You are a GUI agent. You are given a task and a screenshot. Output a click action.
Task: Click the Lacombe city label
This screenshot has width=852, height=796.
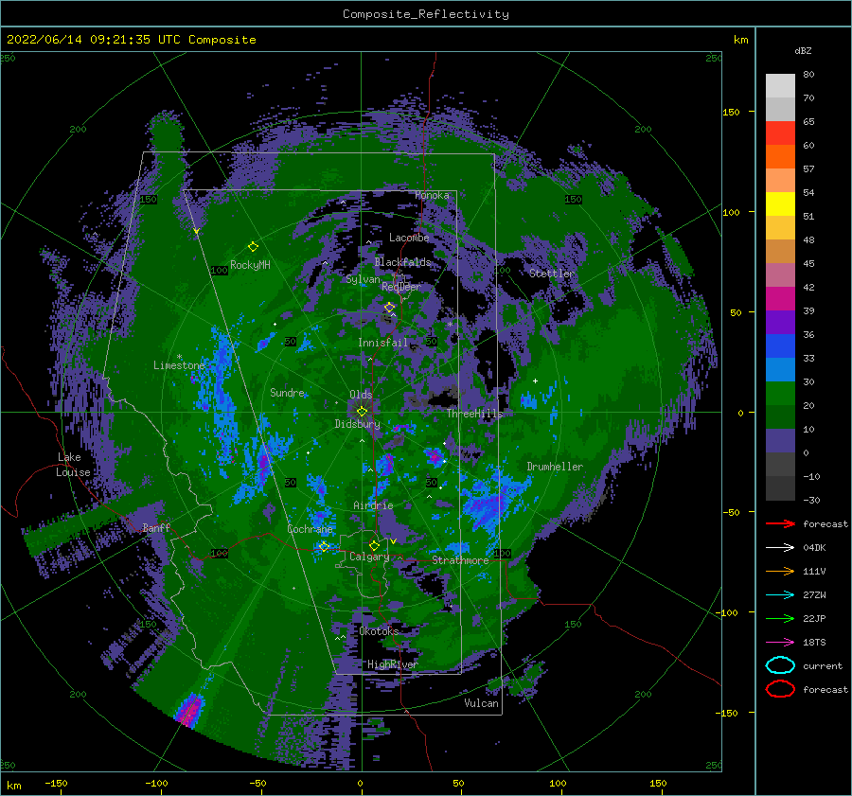click(x=409, y=238)
